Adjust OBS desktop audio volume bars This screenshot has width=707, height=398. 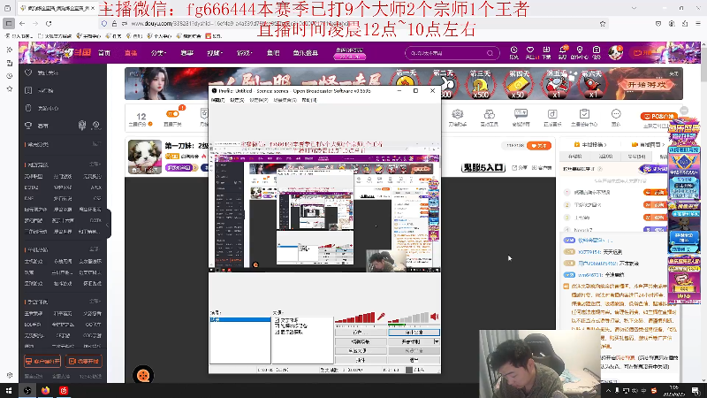[x=407, y=318]
